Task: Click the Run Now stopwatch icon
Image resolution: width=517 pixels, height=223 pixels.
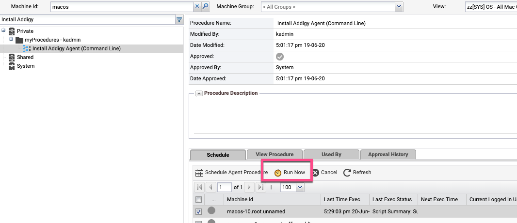Action: pos(278,173)
